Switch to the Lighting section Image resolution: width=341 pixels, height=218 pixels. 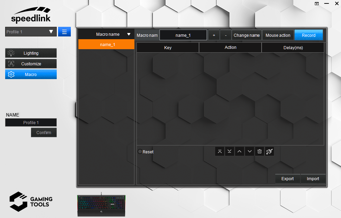point(31,53)
